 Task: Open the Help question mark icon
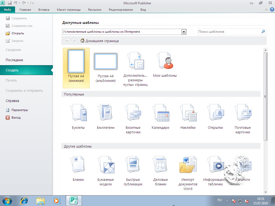272,9
